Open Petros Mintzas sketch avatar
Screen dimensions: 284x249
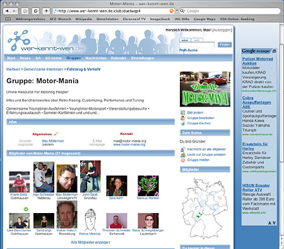point(90,220)
